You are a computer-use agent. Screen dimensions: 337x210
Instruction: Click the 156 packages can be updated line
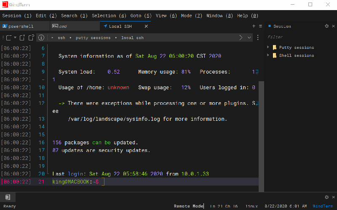point(95,143)
